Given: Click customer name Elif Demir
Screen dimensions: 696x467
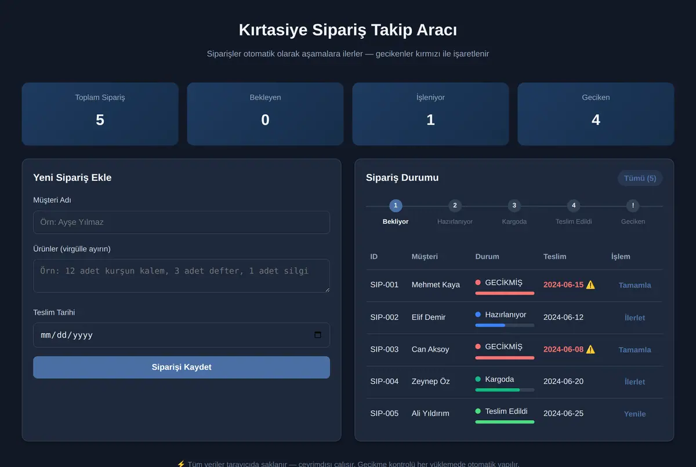Looking at the screenshot, I should coord(429,317).
